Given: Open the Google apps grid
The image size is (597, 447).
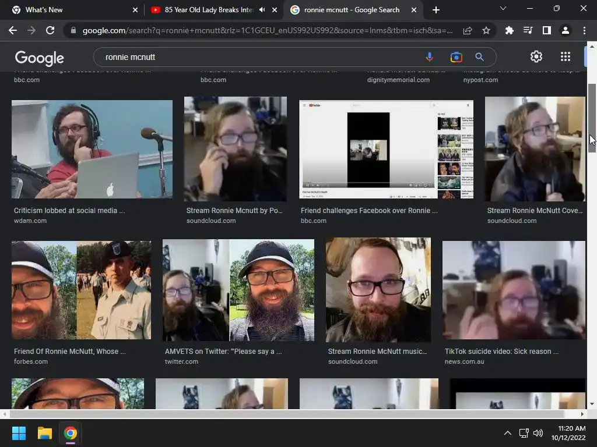Looking at the screenshot, I should coord(566,56).
